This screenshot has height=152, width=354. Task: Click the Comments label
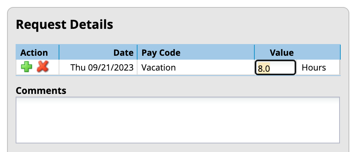[x=41, y=90]
